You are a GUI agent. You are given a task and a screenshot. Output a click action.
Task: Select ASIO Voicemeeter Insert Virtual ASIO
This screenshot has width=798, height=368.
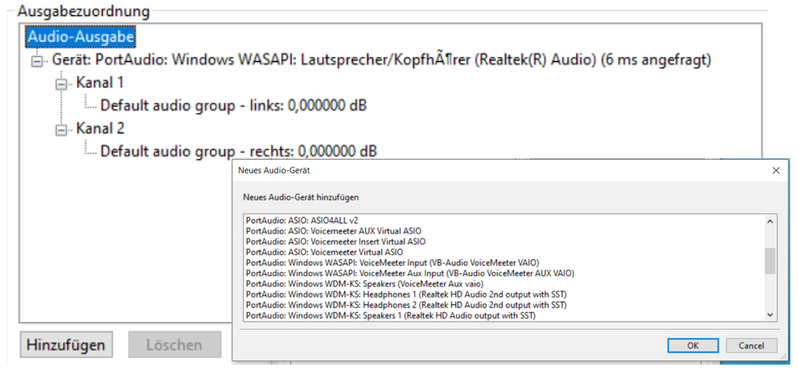[x=335, y=241]
